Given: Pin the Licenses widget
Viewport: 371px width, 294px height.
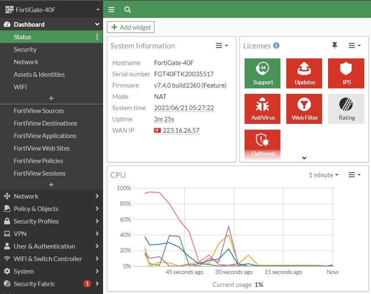Looking at the screenshot, I should [x=335, y=46].
